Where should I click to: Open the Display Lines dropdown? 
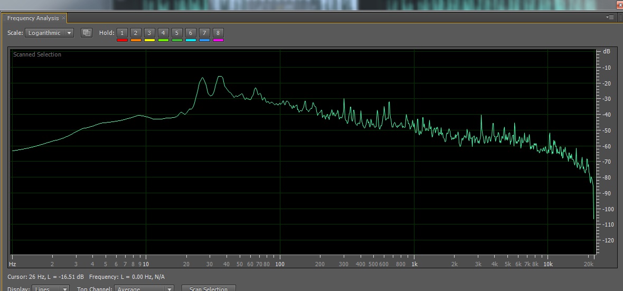[51, 288]
